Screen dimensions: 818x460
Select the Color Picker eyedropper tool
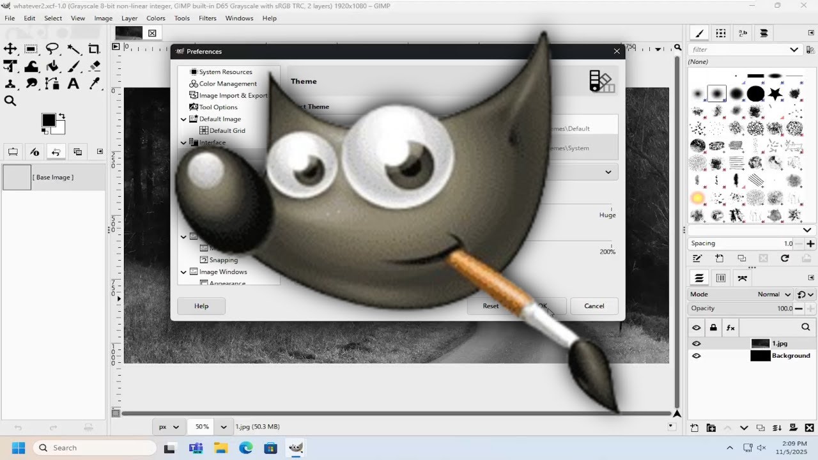(x=95, y=84)
